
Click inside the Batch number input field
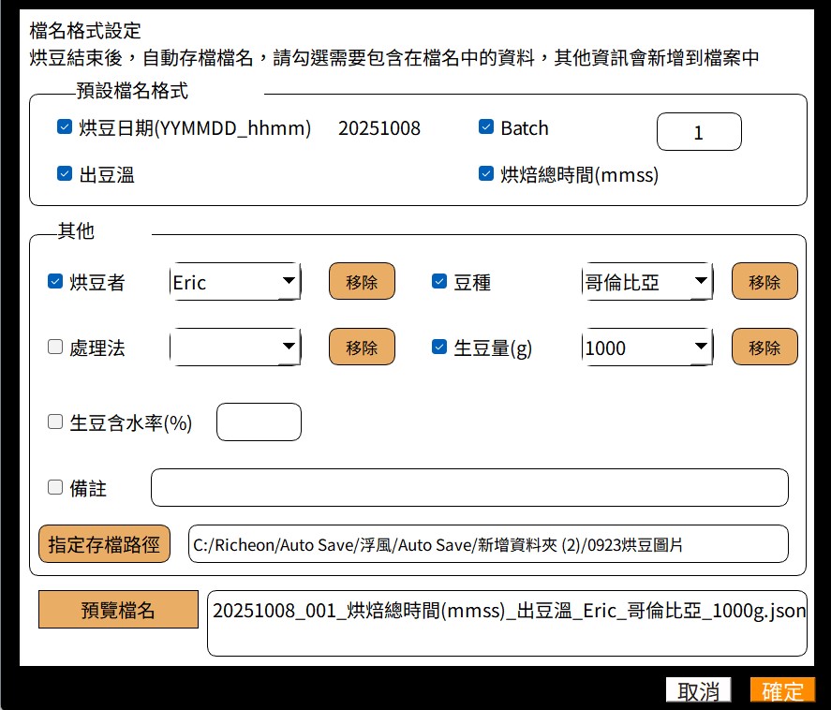click(699, 131)
